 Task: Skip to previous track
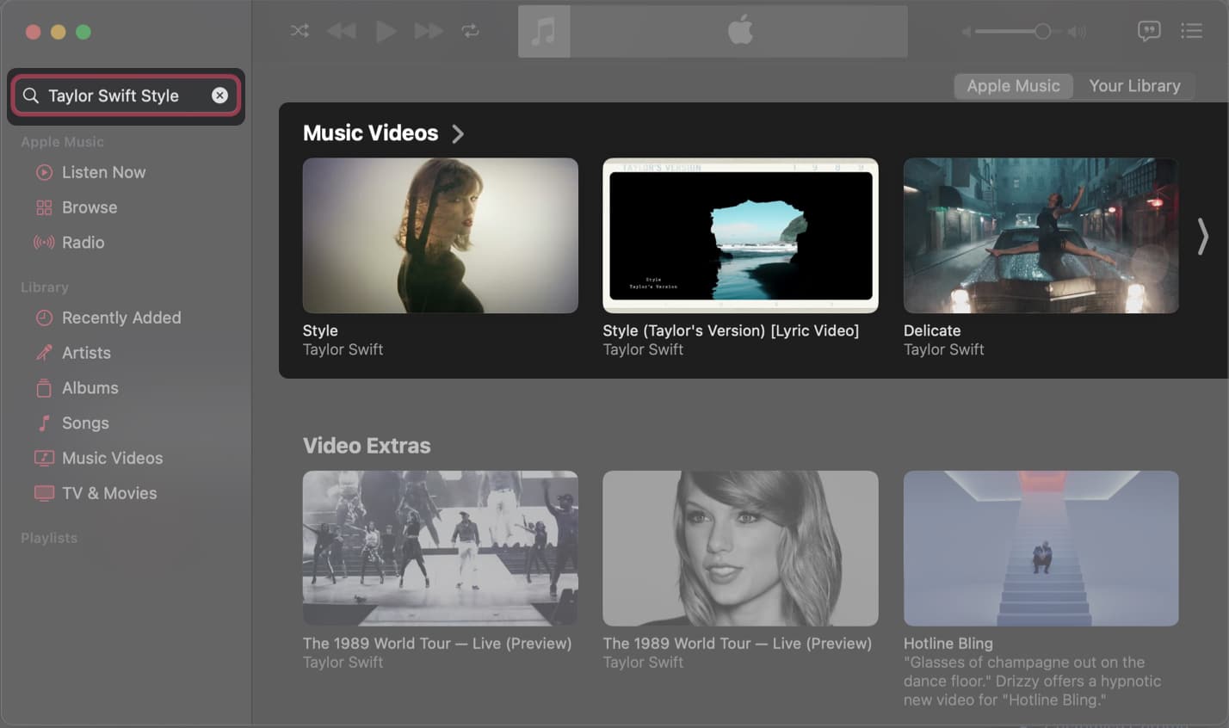pyautogui.click(x=342, y=31)
